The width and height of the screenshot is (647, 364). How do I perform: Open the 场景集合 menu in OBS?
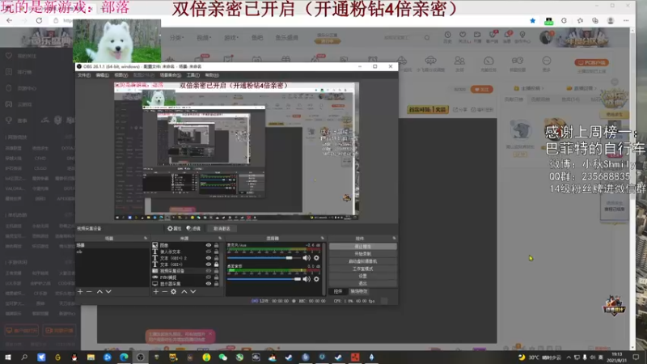point(171,75)
